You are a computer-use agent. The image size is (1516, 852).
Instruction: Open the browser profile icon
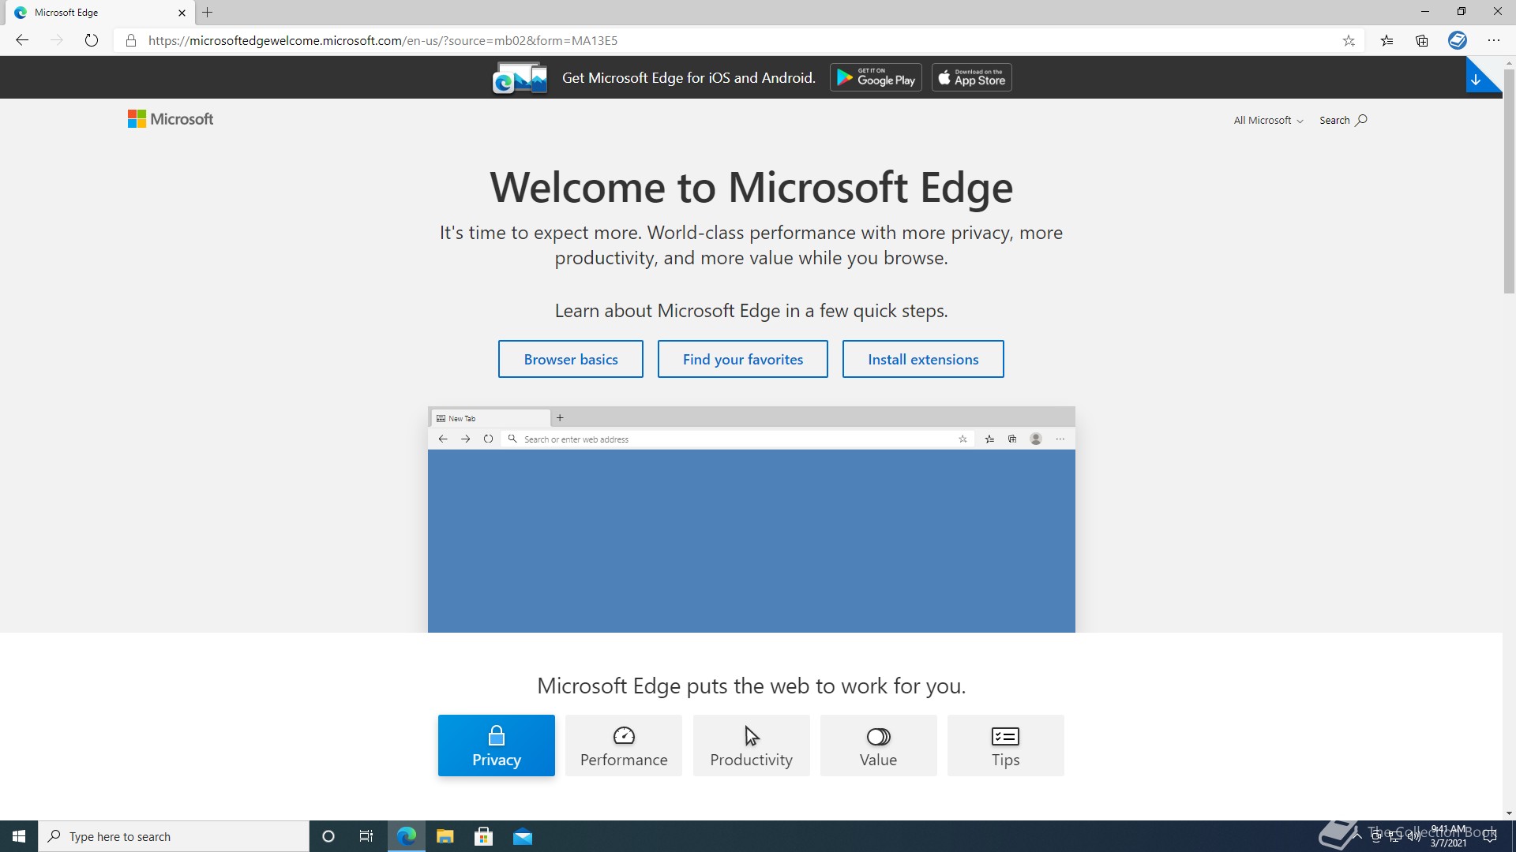point(1458,40)
